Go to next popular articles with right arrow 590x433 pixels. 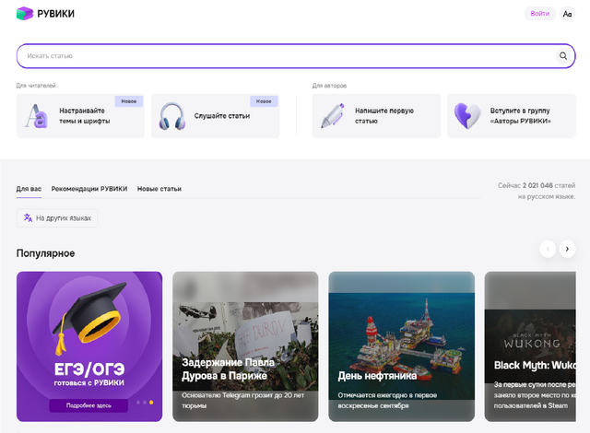coord(567,249)
